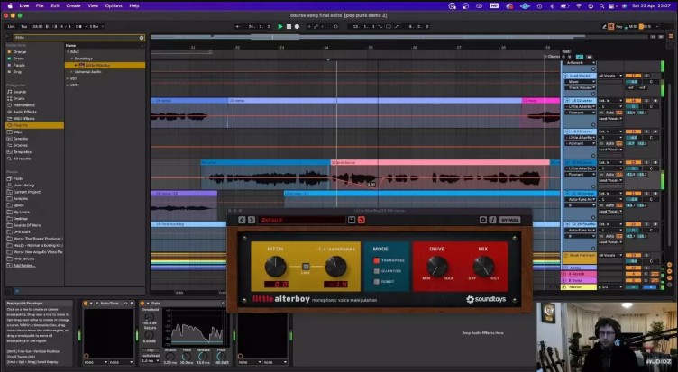This screenshot has height=372, width=678.
Task: Open the Create menu
Action: tap(74, 6)
